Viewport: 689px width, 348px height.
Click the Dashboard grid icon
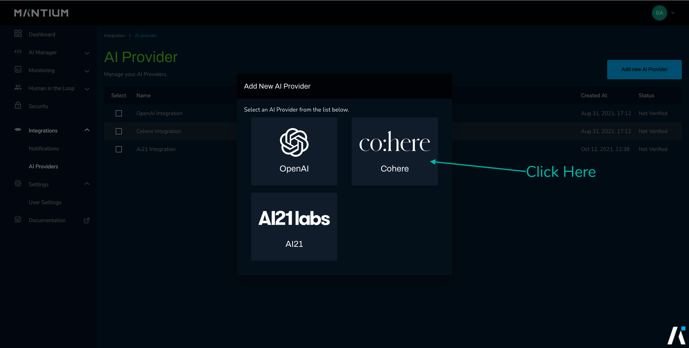[x=18, y=34]
